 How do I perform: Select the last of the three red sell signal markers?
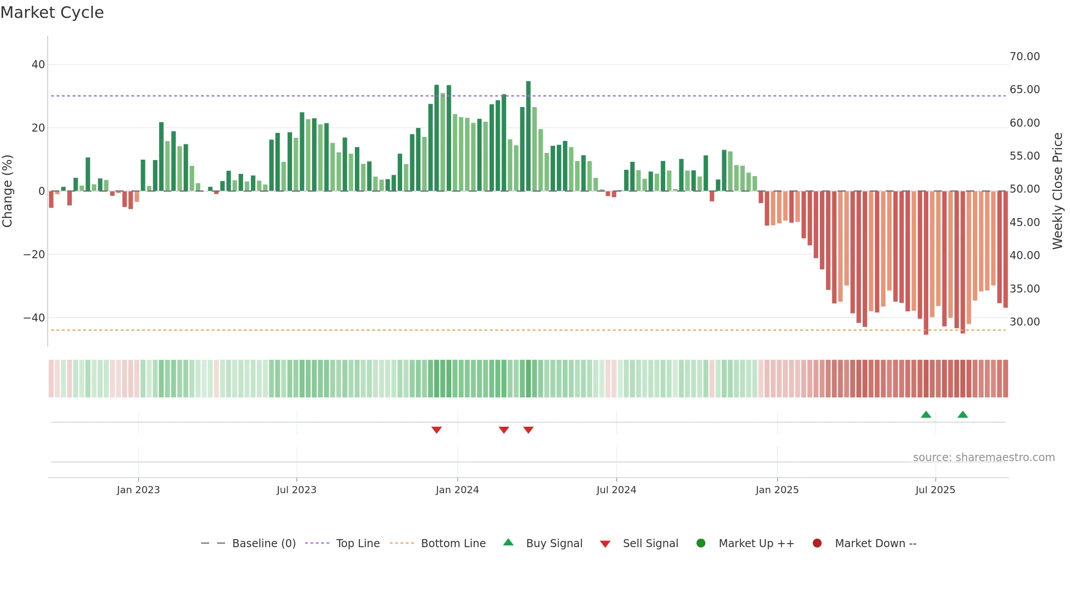pos(528,430)
